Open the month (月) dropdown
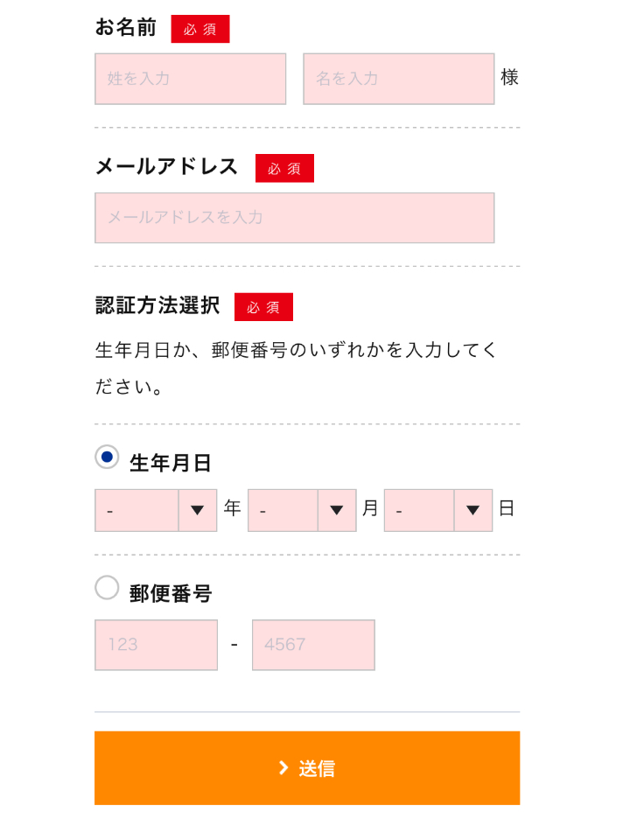This screenshot has height=839, width=623. [280, 510]
